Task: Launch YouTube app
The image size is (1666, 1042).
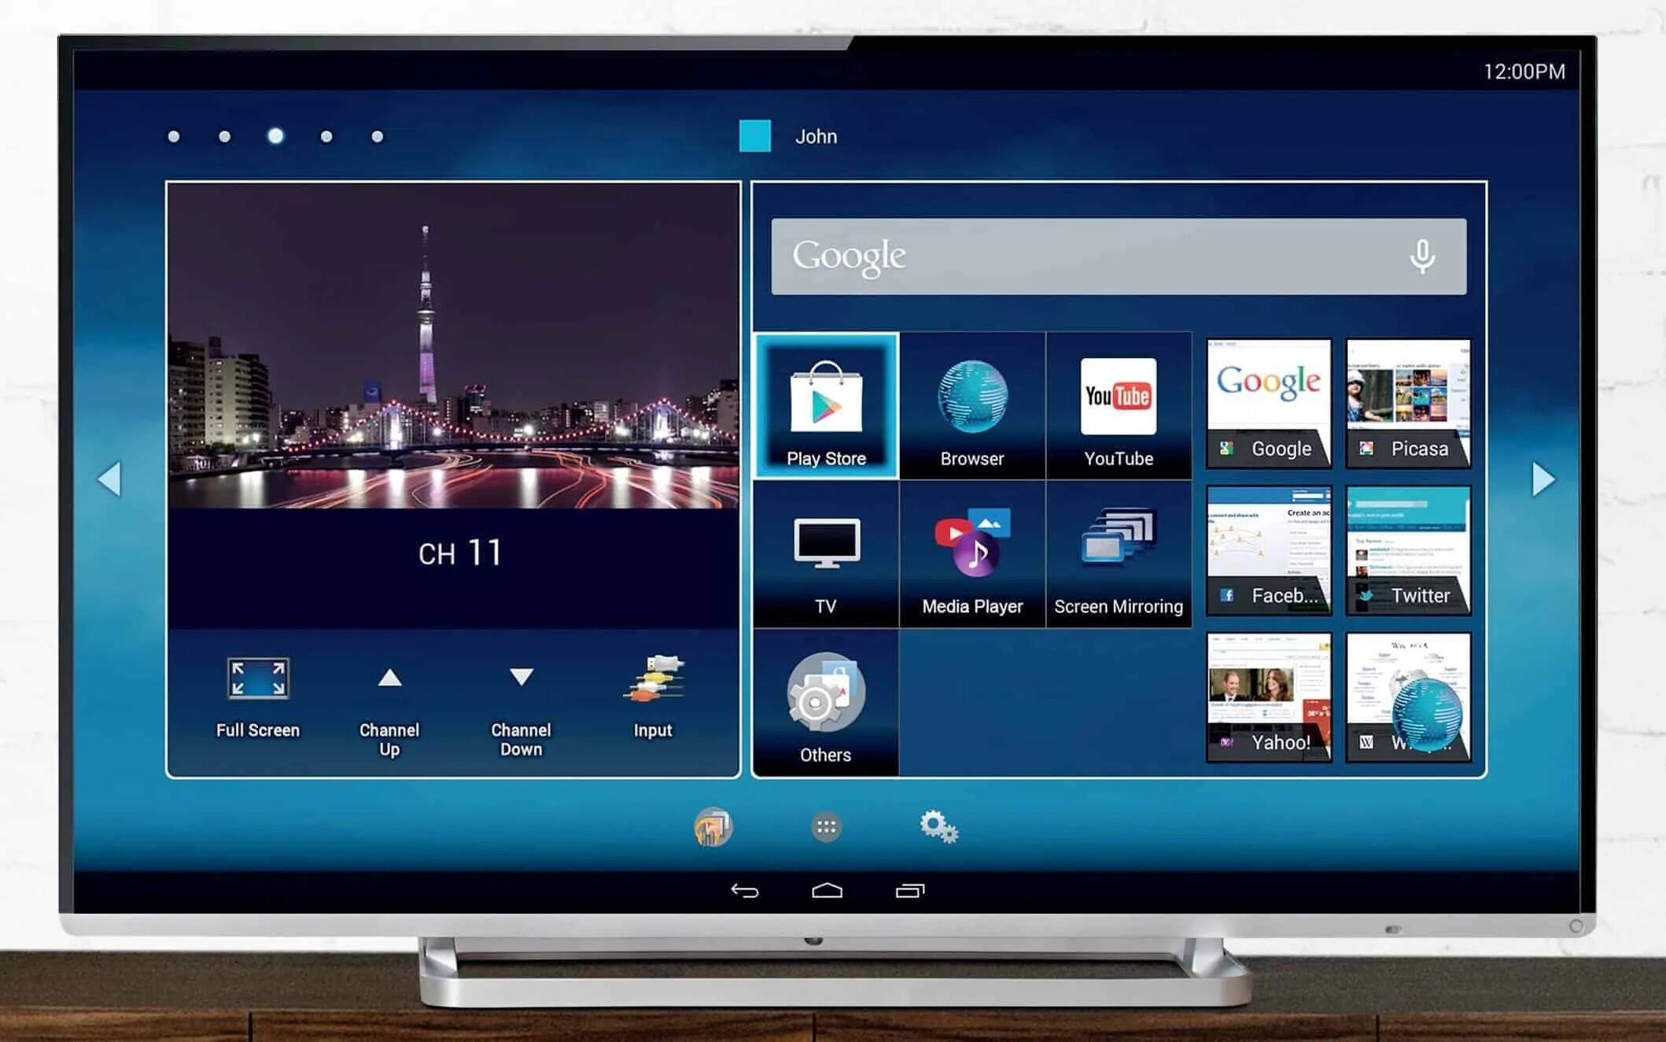Action: coord(1118,404)
